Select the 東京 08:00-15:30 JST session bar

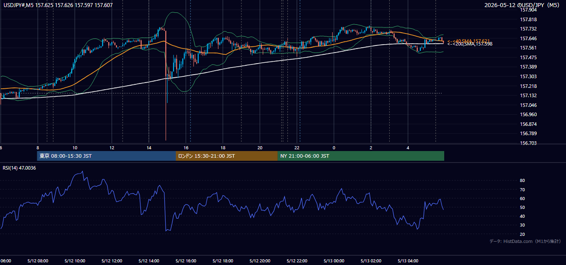tap(106, 156)
